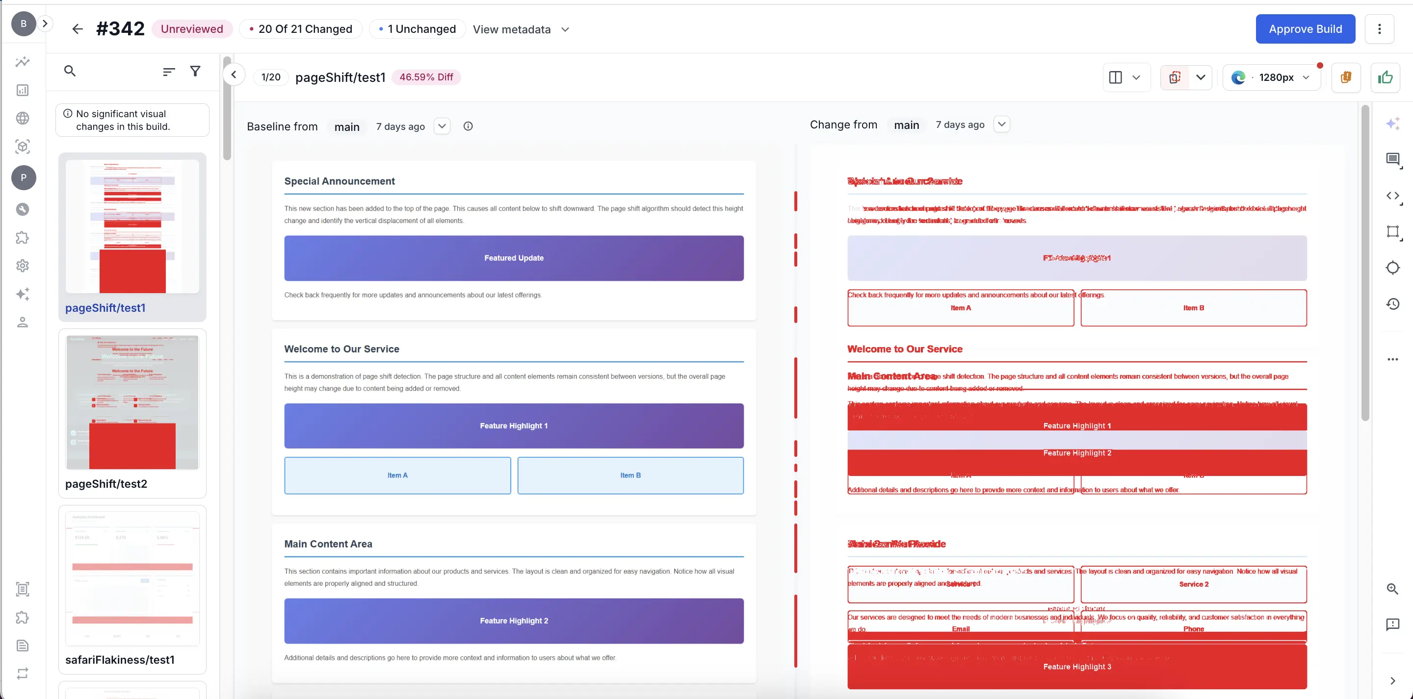Viewport: 1413px width, 699px height.
Task: Open the history clock icon
Action: [1393, 304]
